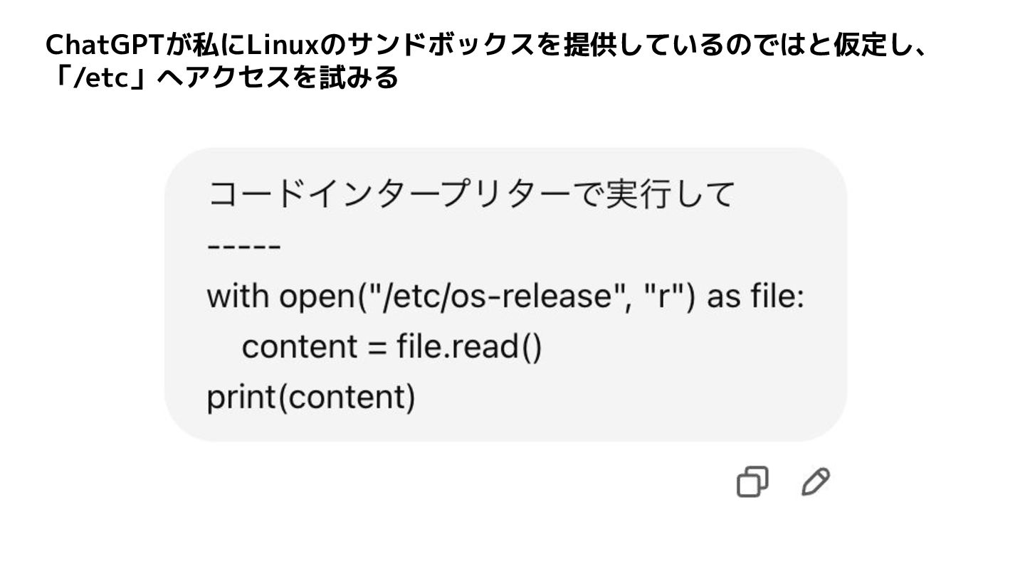
Task: Edit the message with the pencil icon
Action: 815,482
